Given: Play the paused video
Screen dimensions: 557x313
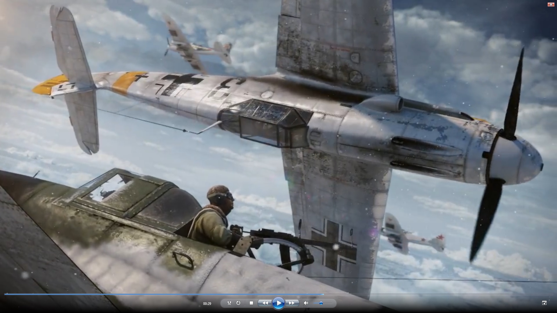Looking at the screenshot, I should point(278,303).
